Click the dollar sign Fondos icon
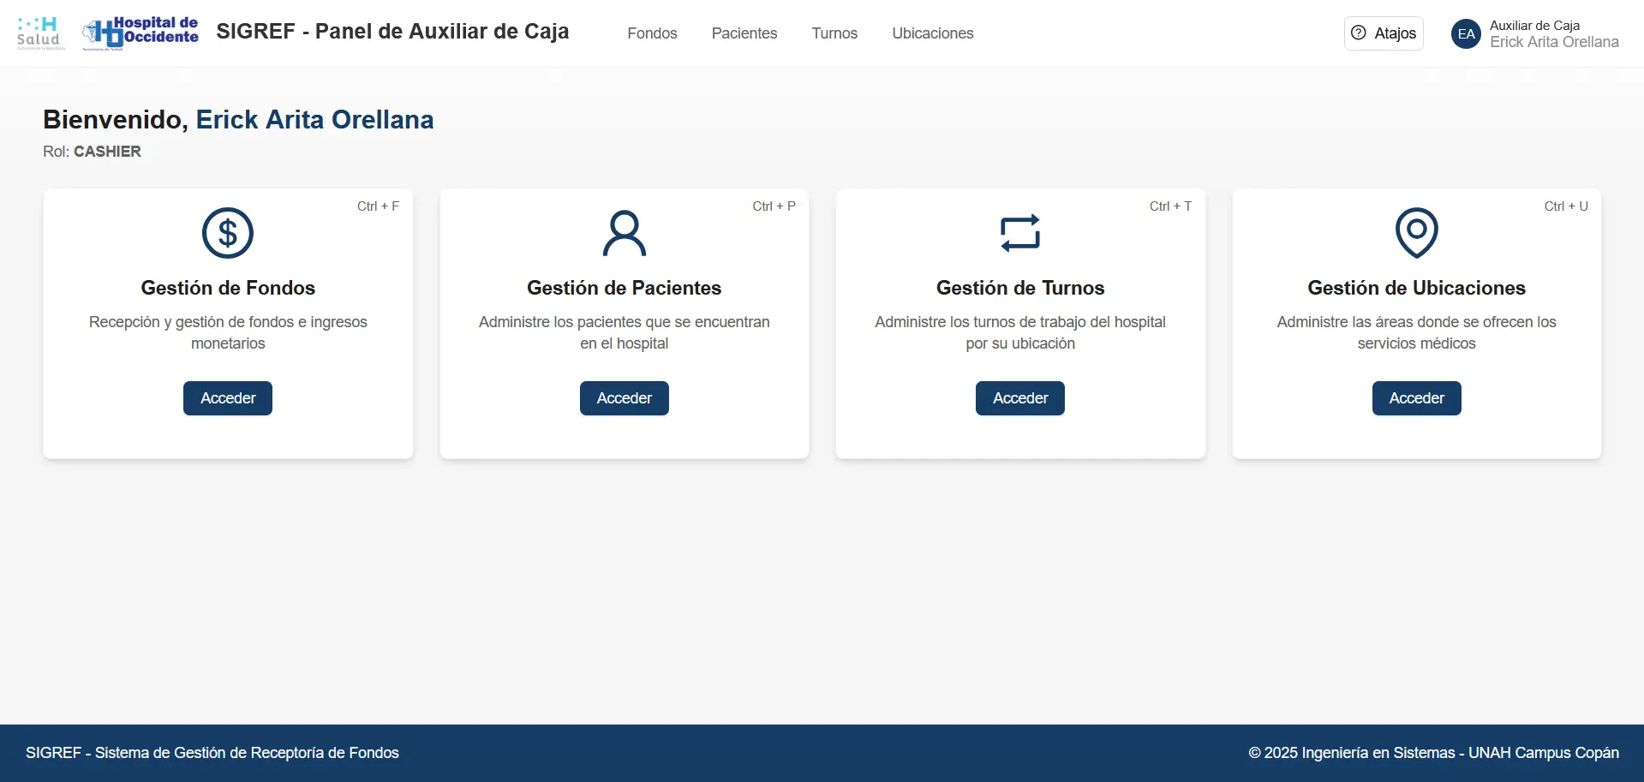 (x=228, y=233)
